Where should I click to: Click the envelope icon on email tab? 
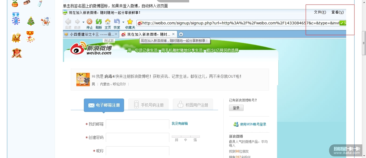91,106
